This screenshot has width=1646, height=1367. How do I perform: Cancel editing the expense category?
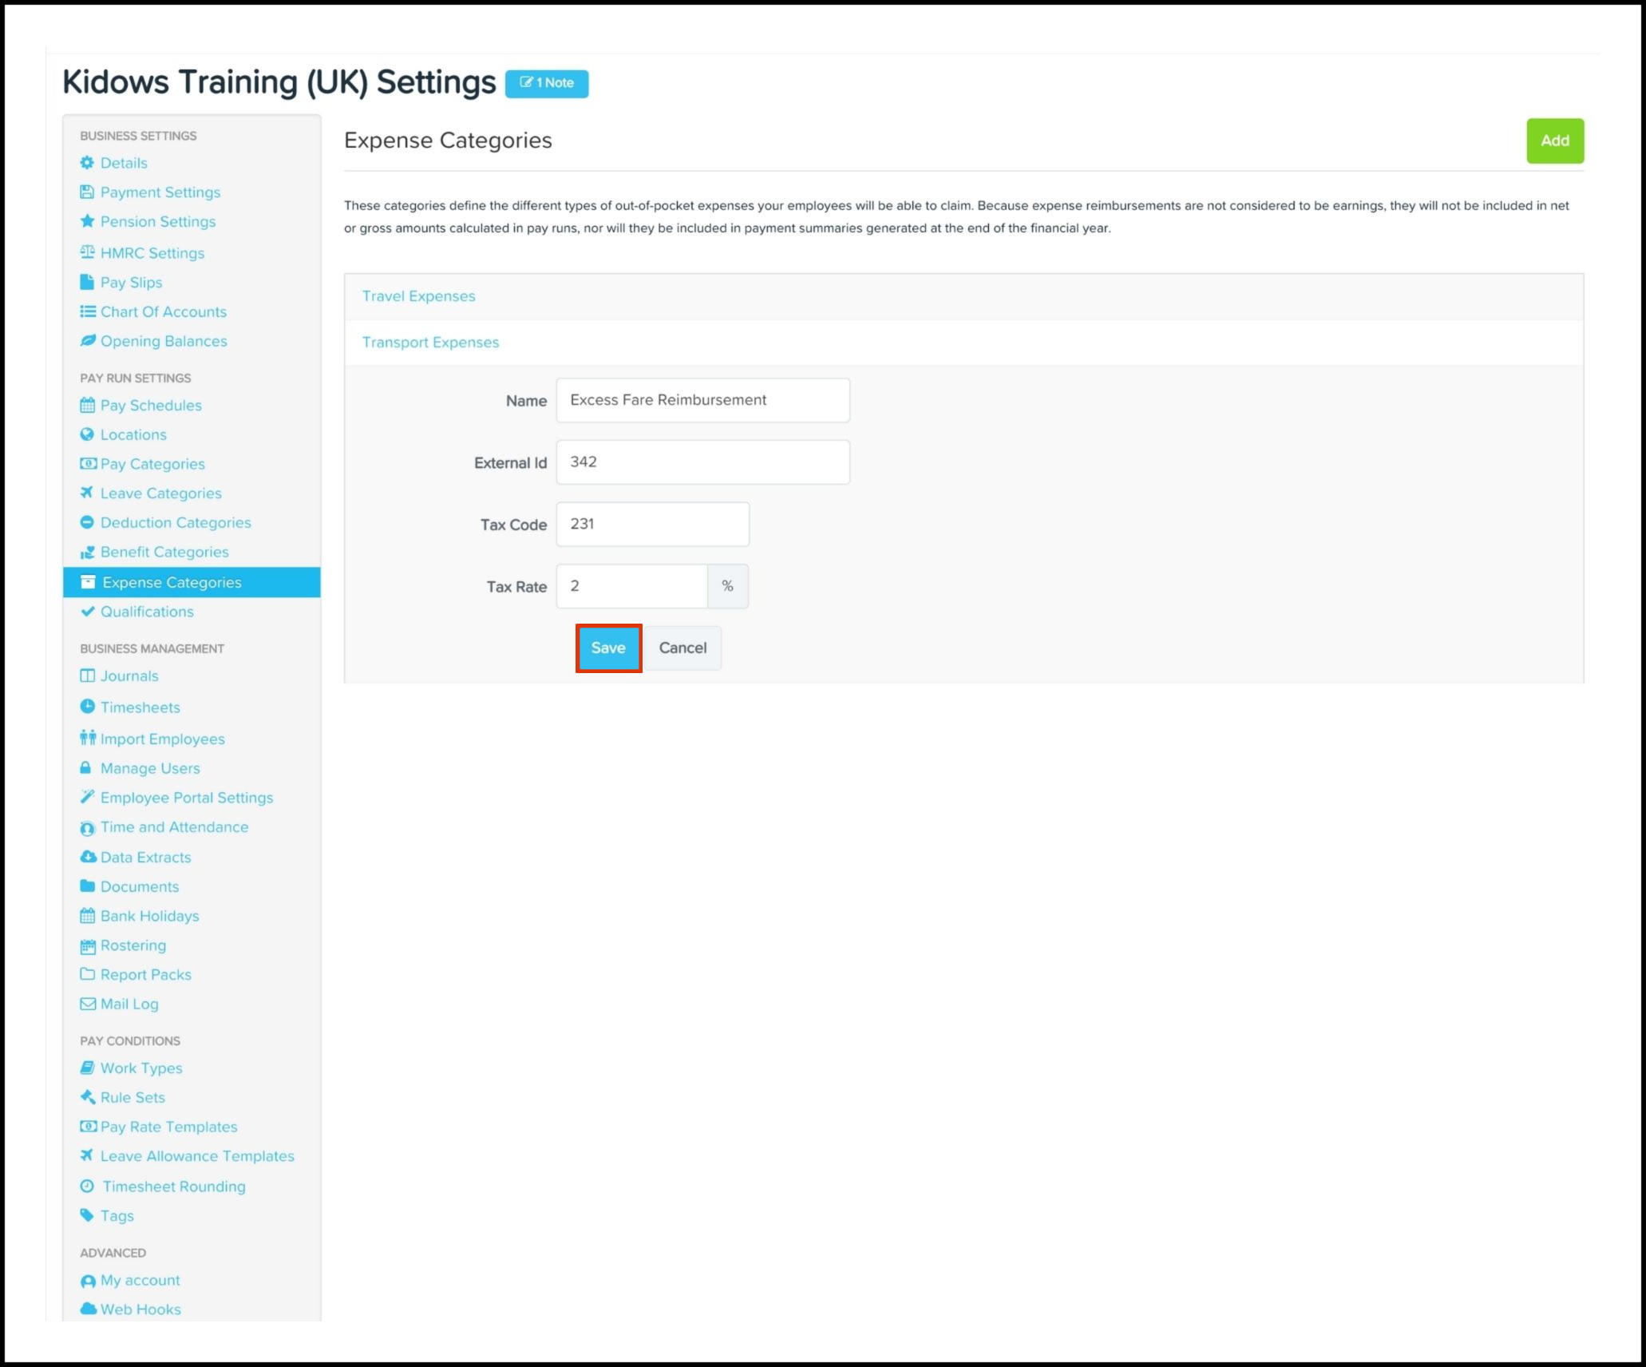coord(683,648)
